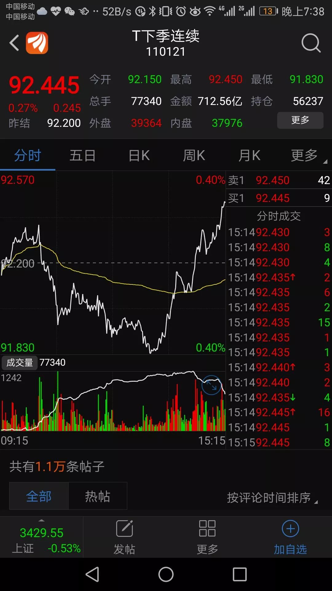The height and width of the screenshot is (591, 332).
Task: Expand the 上证 index bar arrow
Action: click(41, 520)
